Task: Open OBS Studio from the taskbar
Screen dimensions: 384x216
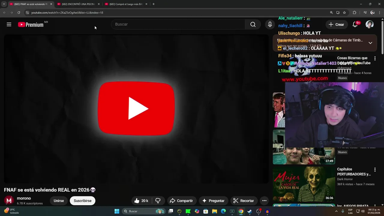Action: pyautogui.click(x=259, y=211)
